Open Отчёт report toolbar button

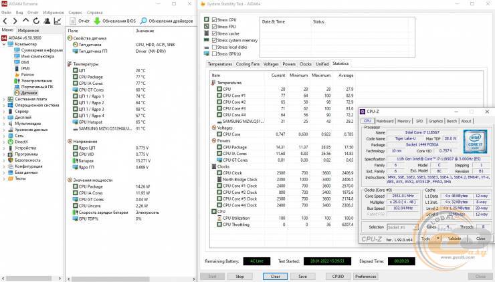80,21
